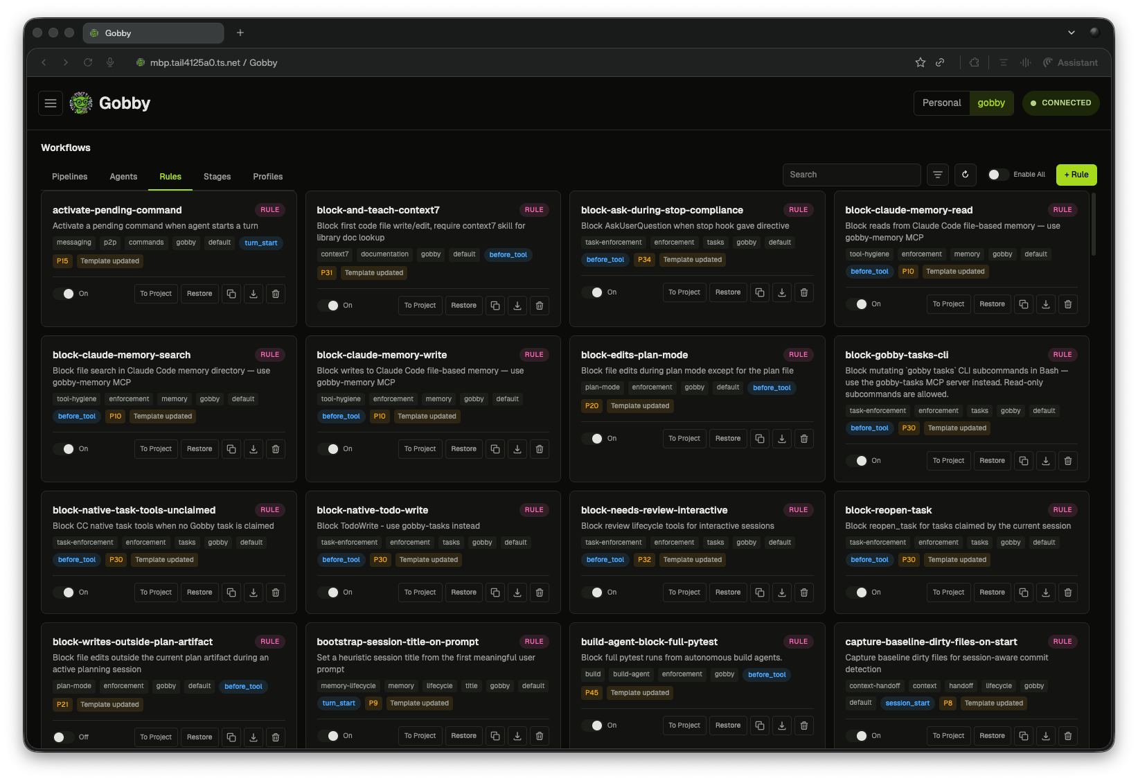Download the activate-pending-command rule

click(x=254, y=294)
